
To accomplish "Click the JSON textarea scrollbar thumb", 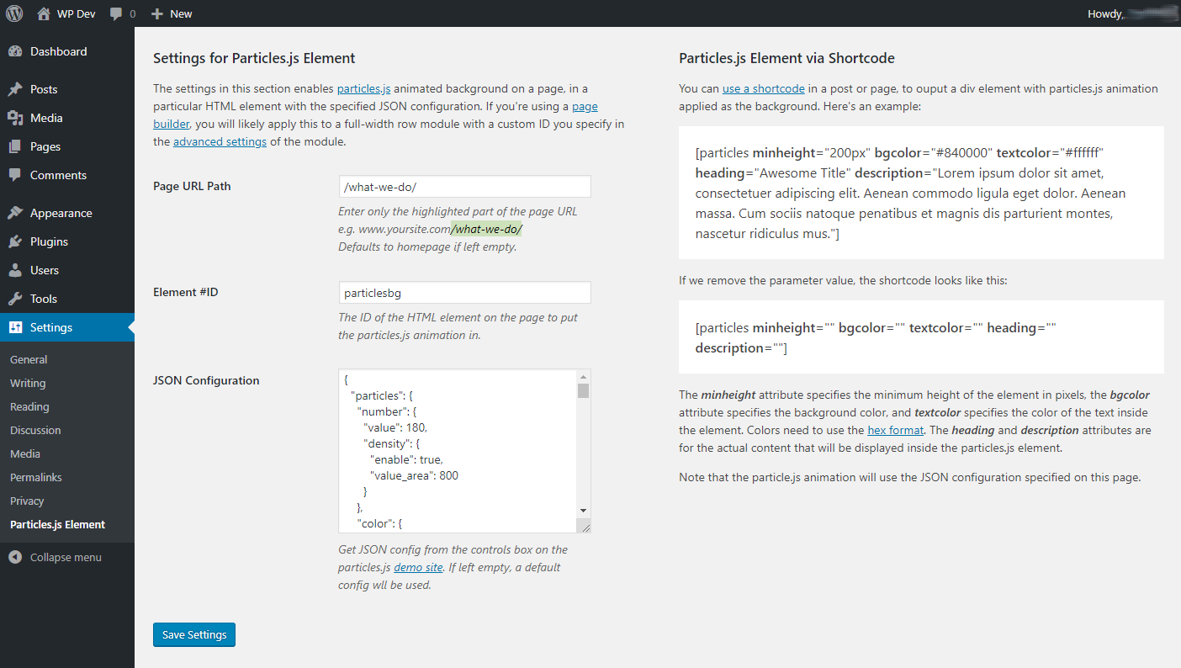I will click(583, 390).
